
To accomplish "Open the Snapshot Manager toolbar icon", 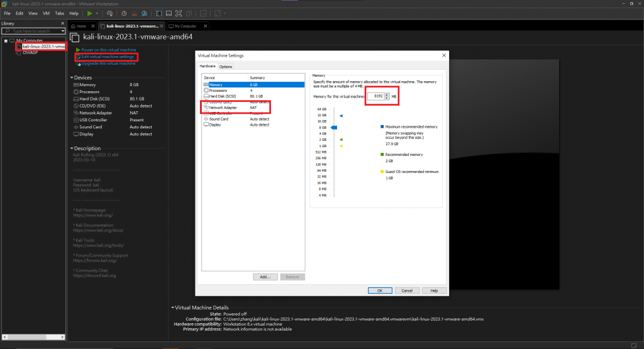I will pyautogui.click(x=144, y=14).
